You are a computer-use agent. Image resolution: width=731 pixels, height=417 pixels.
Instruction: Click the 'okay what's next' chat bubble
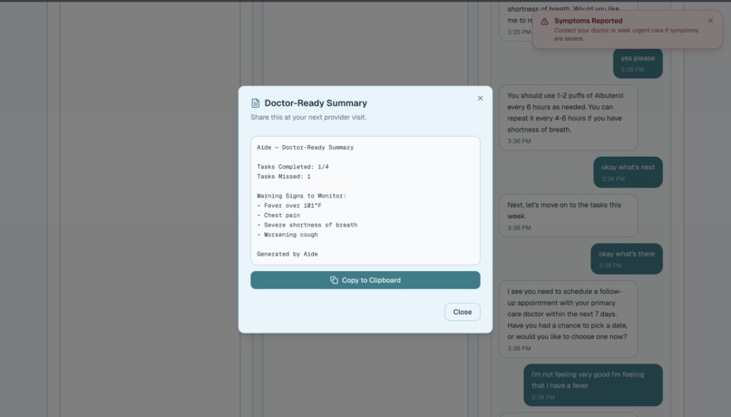pyautogui.click(x=628, y=172)
